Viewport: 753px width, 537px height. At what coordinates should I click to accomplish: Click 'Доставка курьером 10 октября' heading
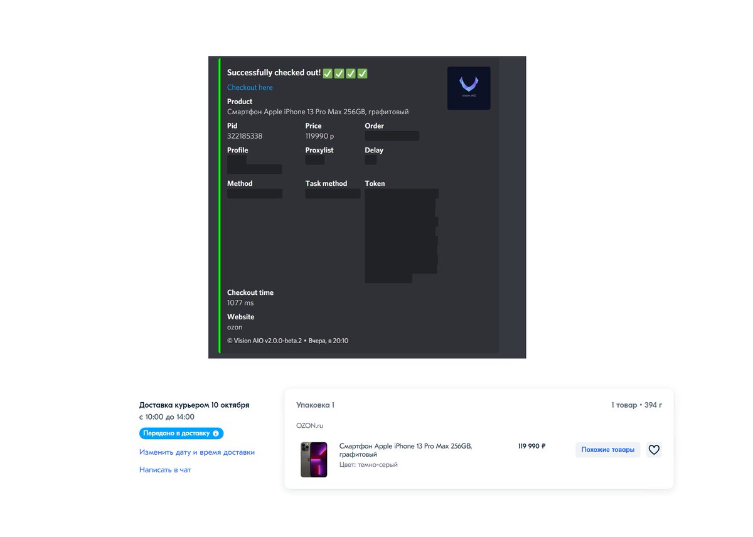click(x=194, y=405)
